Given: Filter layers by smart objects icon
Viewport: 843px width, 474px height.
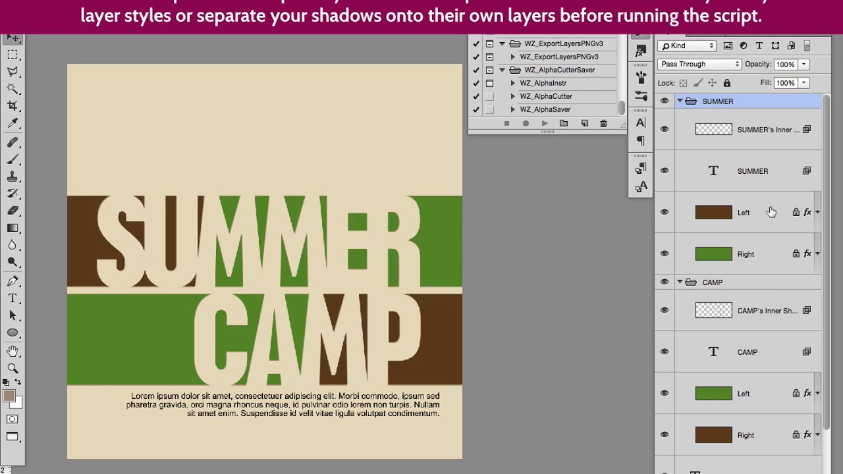Looking at the screenshot, I should click(x=791, y=45).
